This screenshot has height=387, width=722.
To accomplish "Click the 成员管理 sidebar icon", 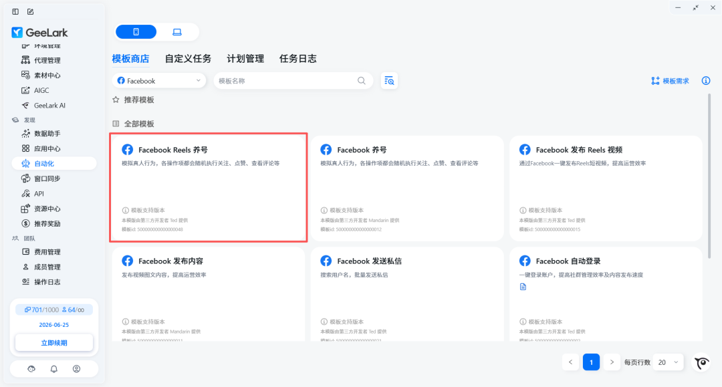I will [25, 267].
